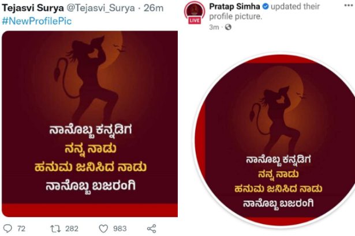
Task: Open Pratap Simha live profile avatar
Action: [x=195, y=12]
